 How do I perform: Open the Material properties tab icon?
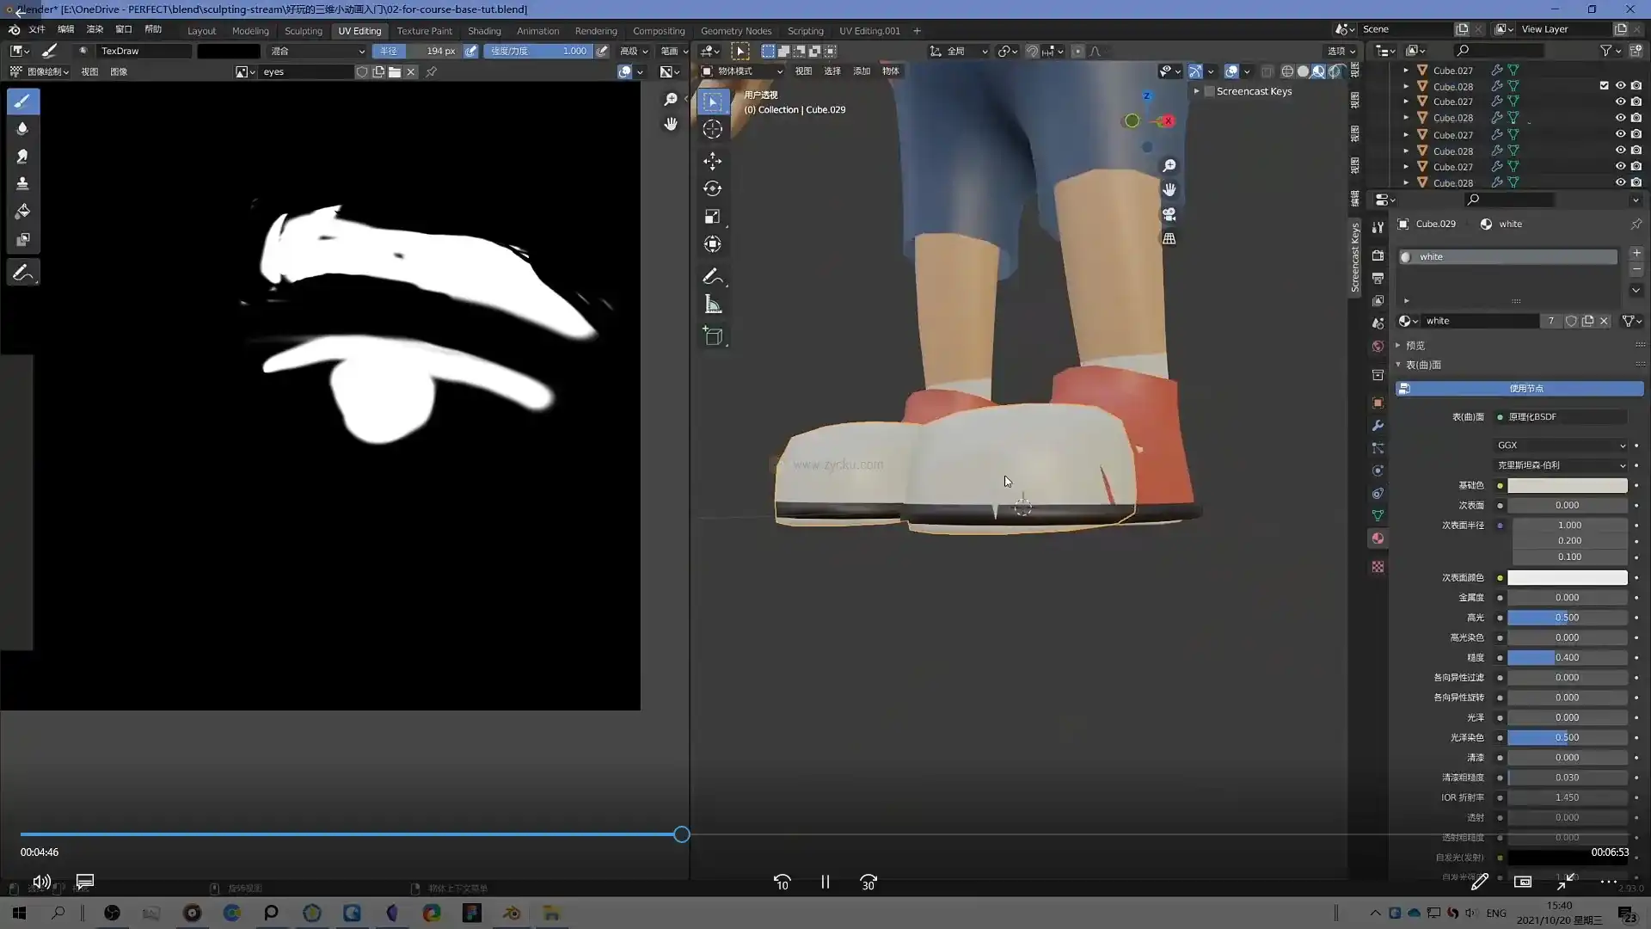[1378, 538]
